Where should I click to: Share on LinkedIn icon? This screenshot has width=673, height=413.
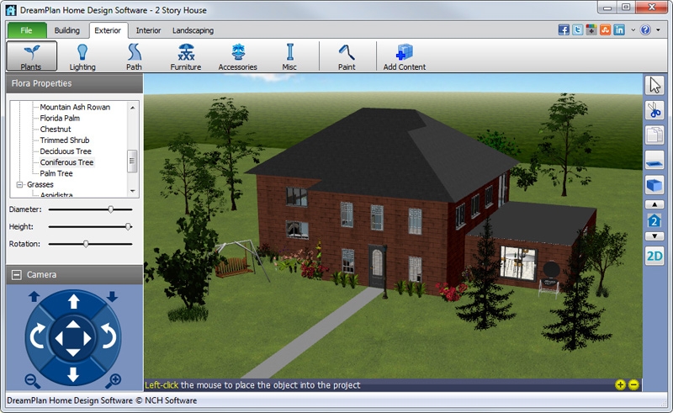coord(619,30)
